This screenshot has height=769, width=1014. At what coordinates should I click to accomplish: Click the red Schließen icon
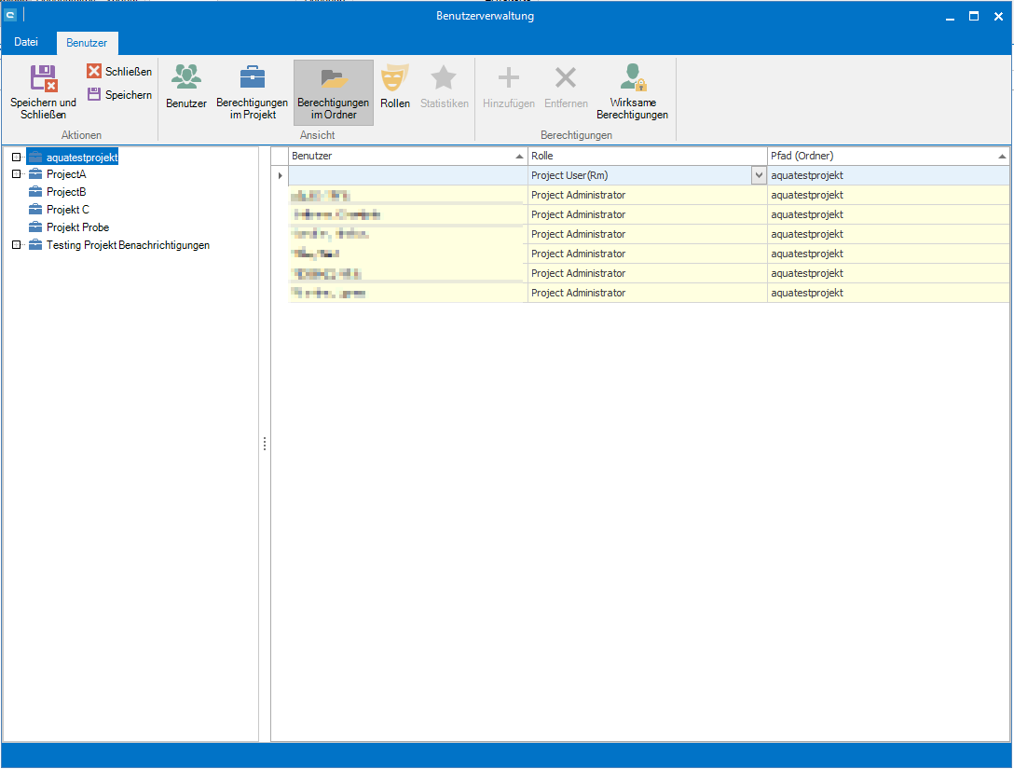point(94,71)
